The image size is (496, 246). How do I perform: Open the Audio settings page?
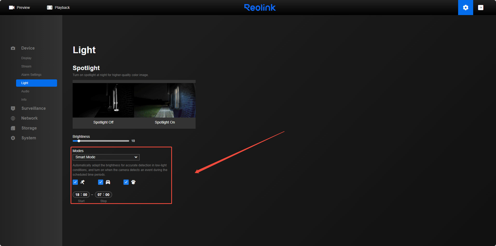(x=25, y=91)
